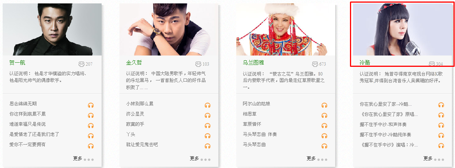Play headphone icon next to 小妹别那么累

click(x=207, y=105)
